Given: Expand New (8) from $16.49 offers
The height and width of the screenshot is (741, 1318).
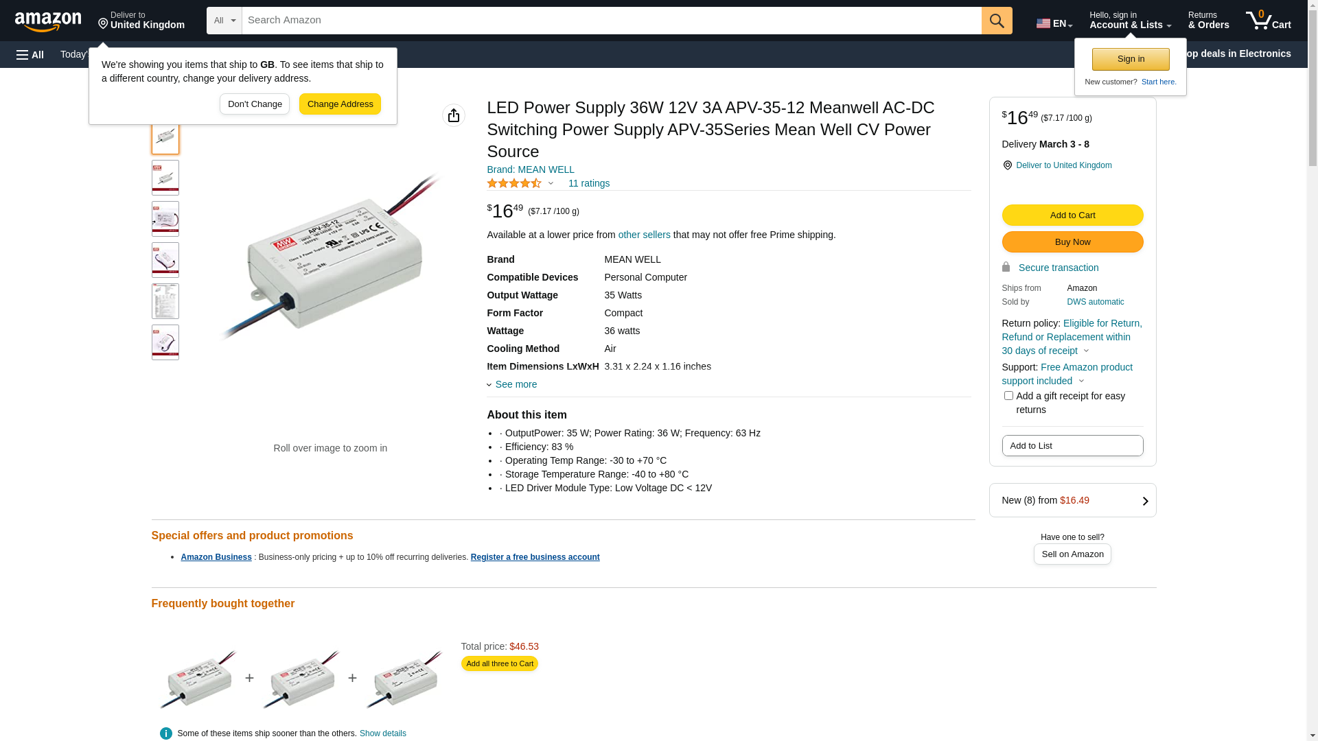Looking at the screenshot, I should 1072,500.
